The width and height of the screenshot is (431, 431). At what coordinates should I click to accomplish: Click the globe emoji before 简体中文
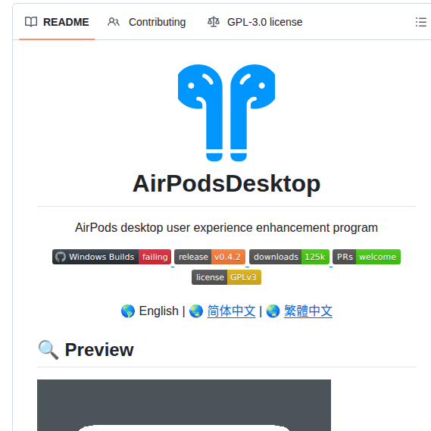pos(196,311)
